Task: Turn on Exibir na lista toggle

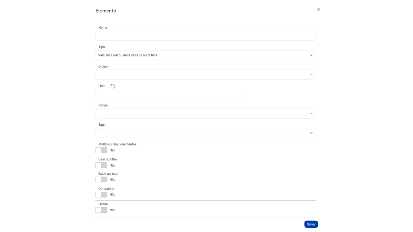Action: pyautogui.click(x=101, y=179)
